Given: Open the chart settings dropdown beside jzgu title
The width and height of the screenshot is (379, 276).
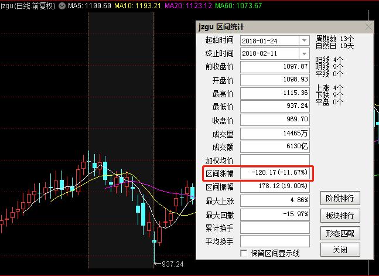Looking at the screenshot, I should [x=62, y=6].
